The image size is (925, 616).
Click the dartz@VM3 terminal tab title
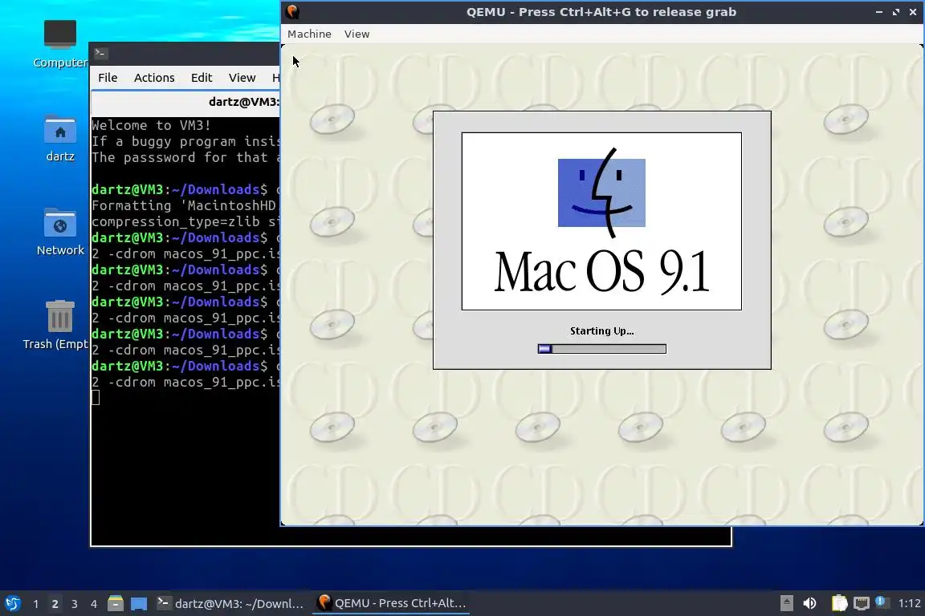(x=243, y=102)
